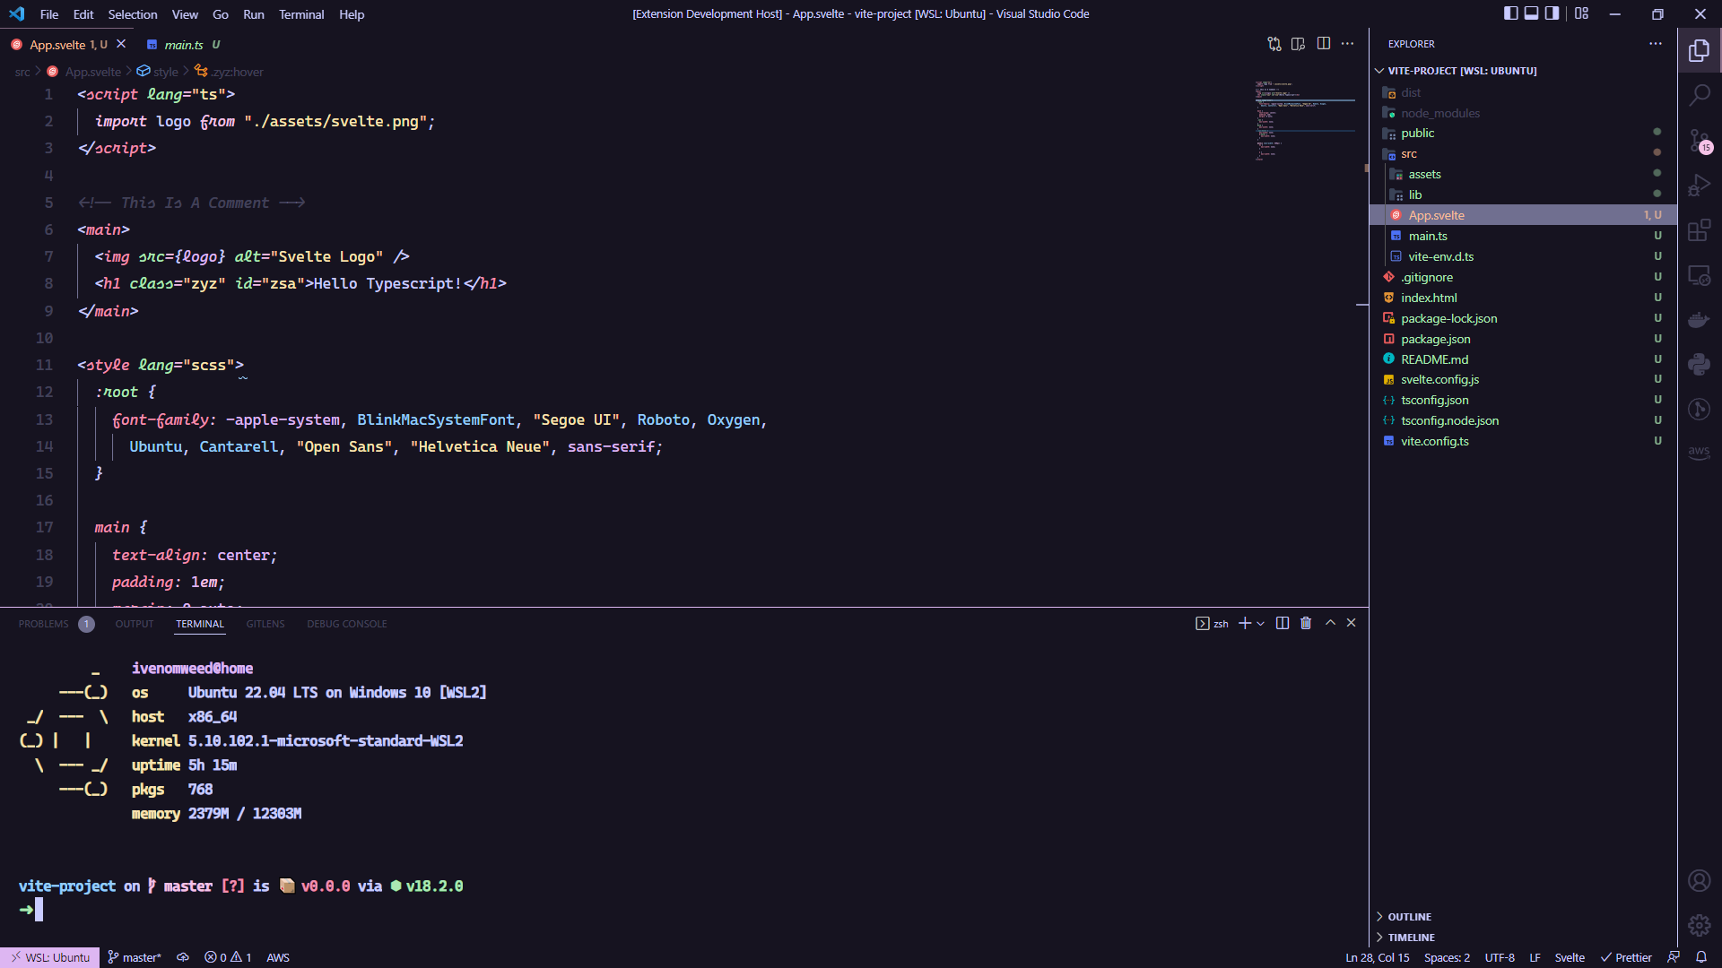
Task: Switch to the main.ts editor tab
Action: 184,45
